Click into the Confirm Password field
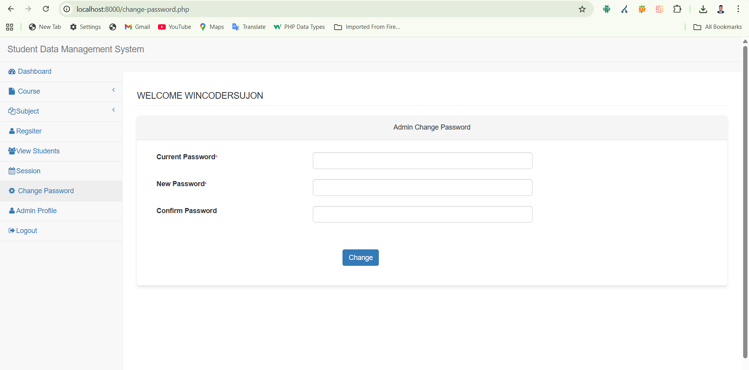Viewport: 749px width, 370px height. 422,214
